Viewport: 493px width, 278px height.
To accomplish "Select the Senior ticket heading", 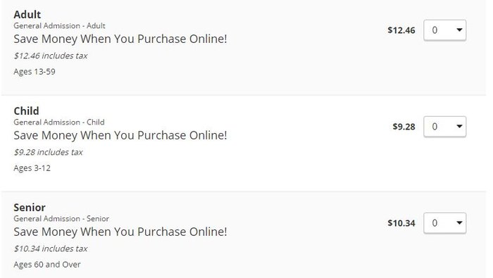I will tap(30, 208).
